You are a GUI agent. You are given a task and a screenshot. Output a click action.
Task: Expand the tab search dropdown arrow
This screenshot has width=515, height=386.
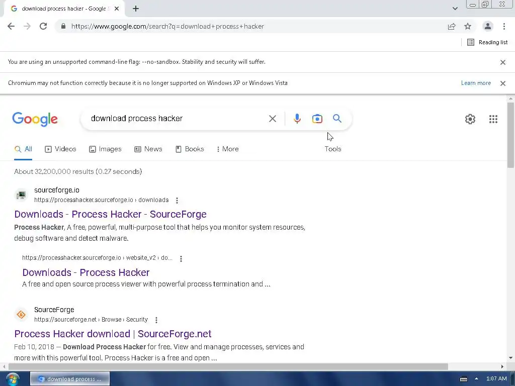pos(455,9)
